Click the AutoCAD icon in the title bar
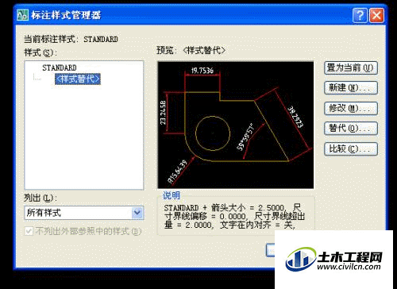Image resolution: width=397 pixels, height=289 pixels. click(22, 15)
